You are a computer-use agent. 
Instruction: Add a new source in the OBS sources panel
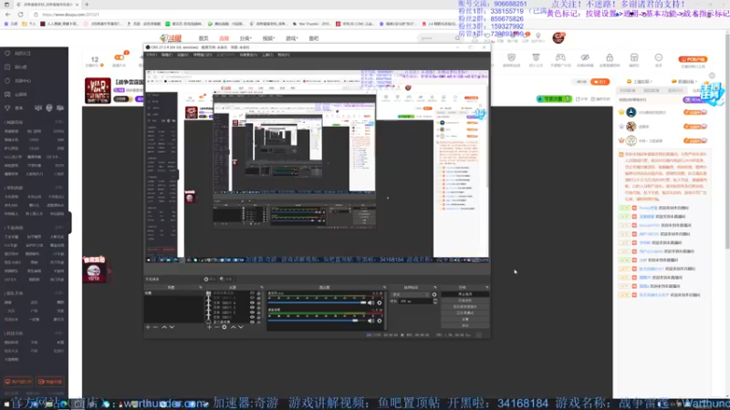coord(209,327)
